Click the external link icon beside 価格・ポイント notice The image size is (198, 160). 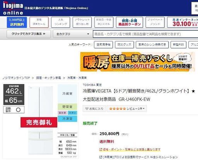tap(101, 150)
